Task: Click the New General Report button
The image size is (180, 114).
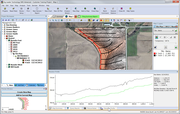Action: (37, 11)
